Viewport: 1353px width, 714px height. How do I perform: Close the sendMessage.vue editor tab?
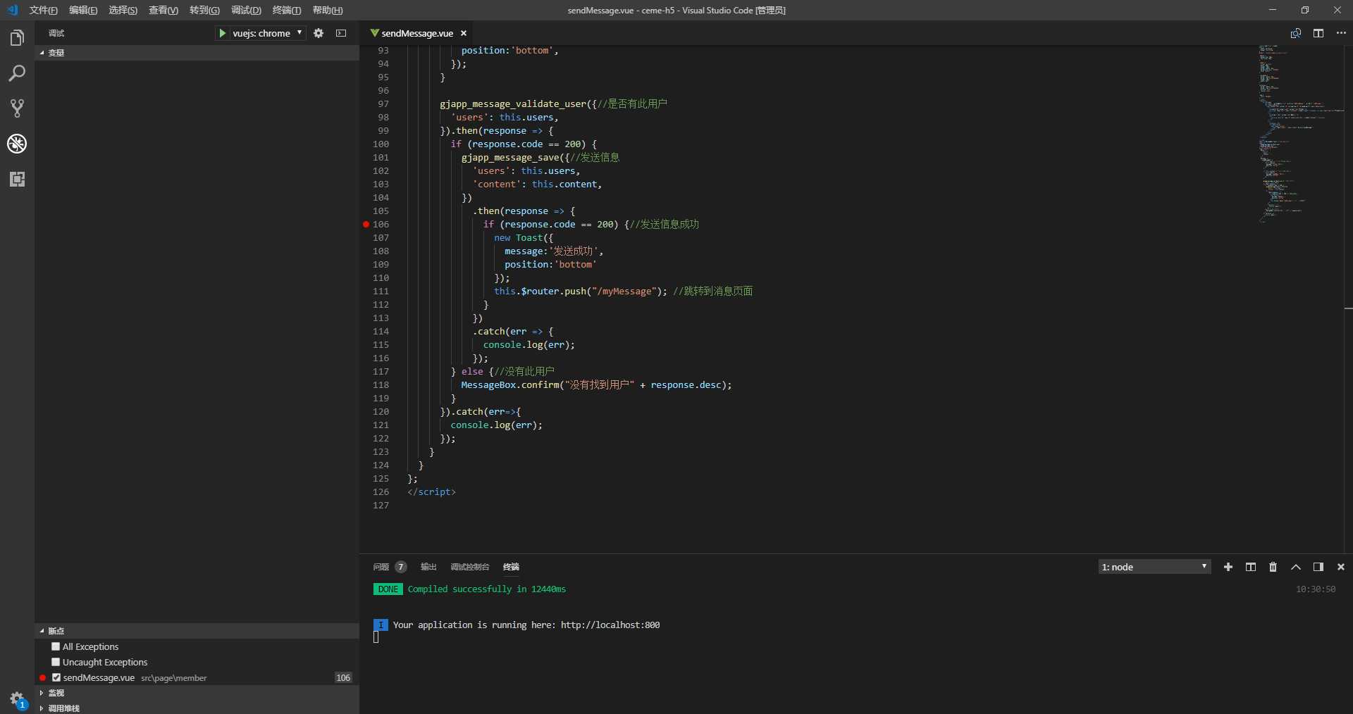click(464, 33)
